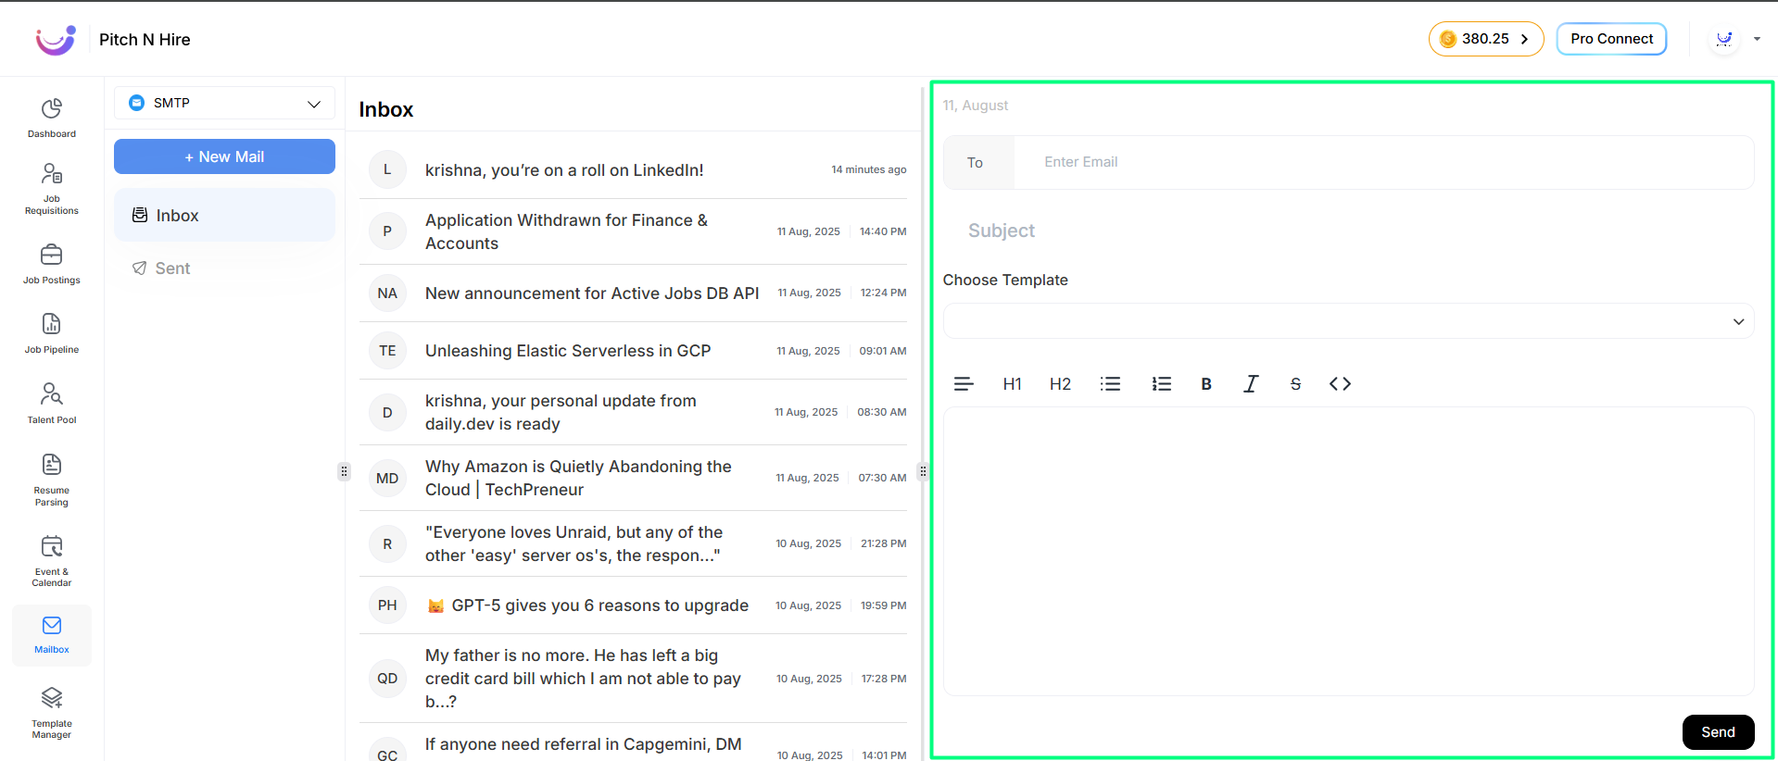Click the TE avatar of Elastic email
This screenshot has height=761, width=1778.
point(387,350)
